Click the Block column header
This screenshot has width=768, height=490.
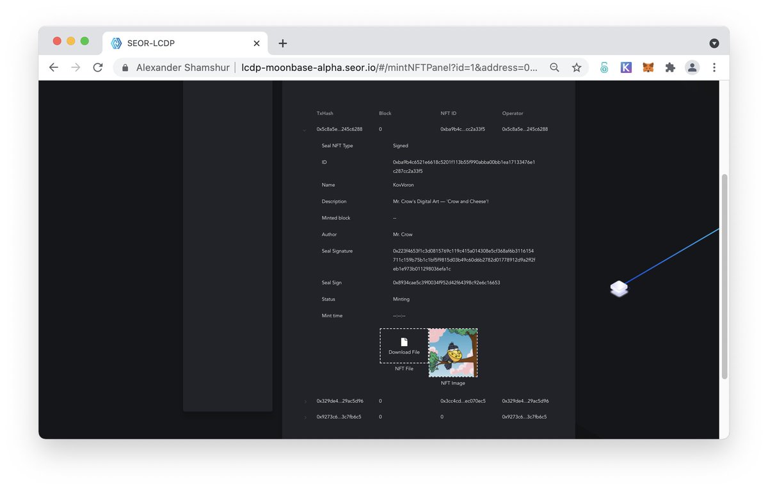[385, 113]
